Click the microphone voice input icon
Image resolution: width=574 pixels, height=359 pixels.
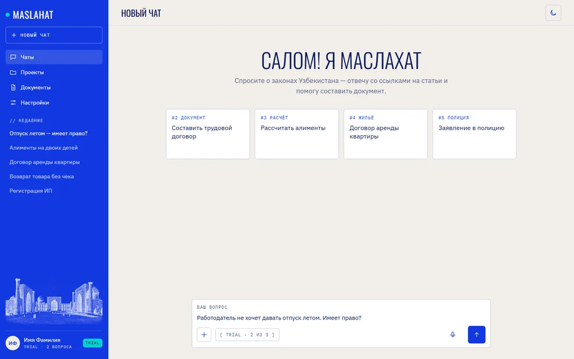pyautogui.click(x=453, y=334)
